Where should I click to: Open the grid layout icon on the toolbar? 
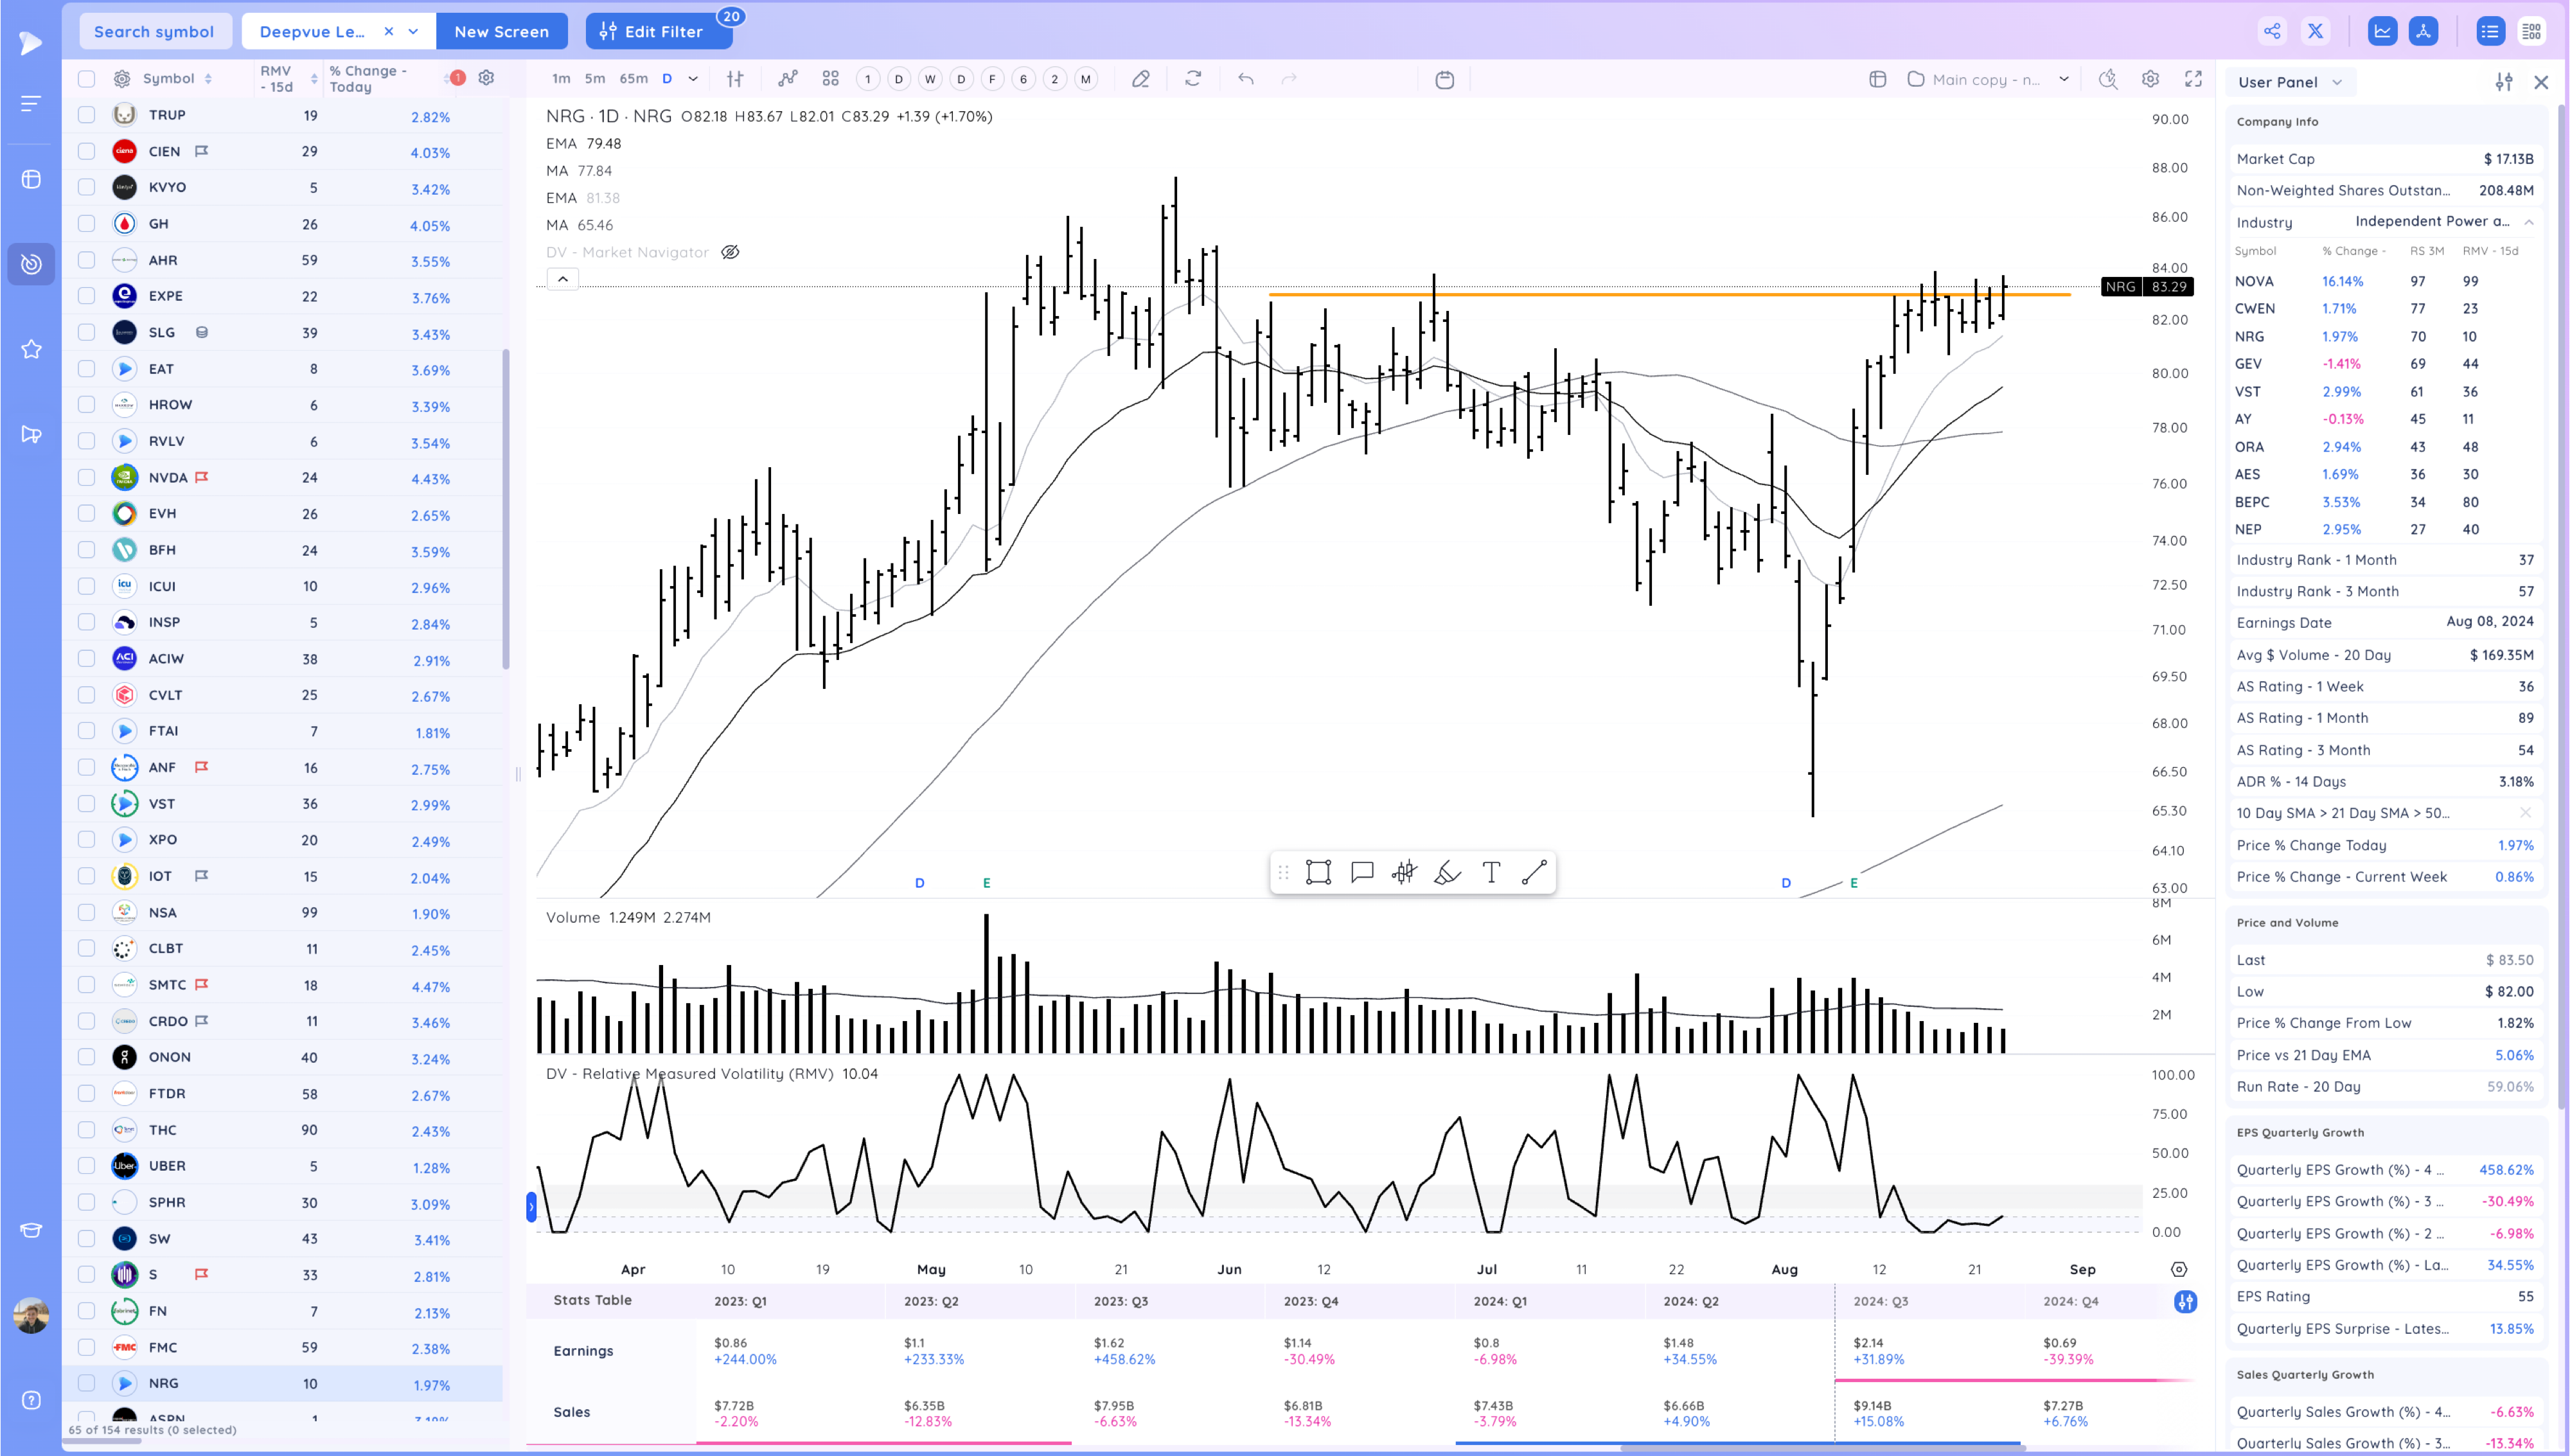[829, 79]
